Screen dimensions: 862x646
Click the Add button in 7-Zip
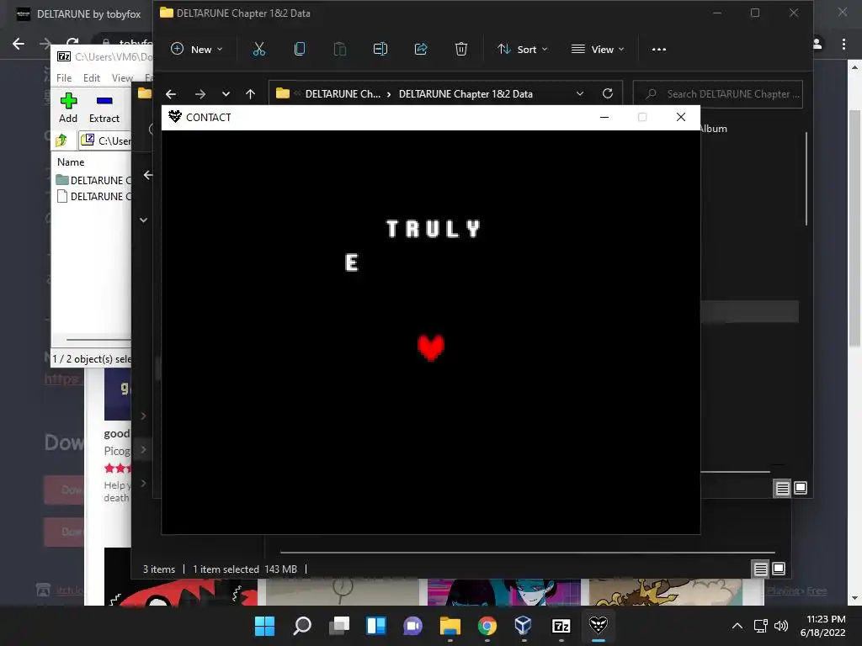68,109
